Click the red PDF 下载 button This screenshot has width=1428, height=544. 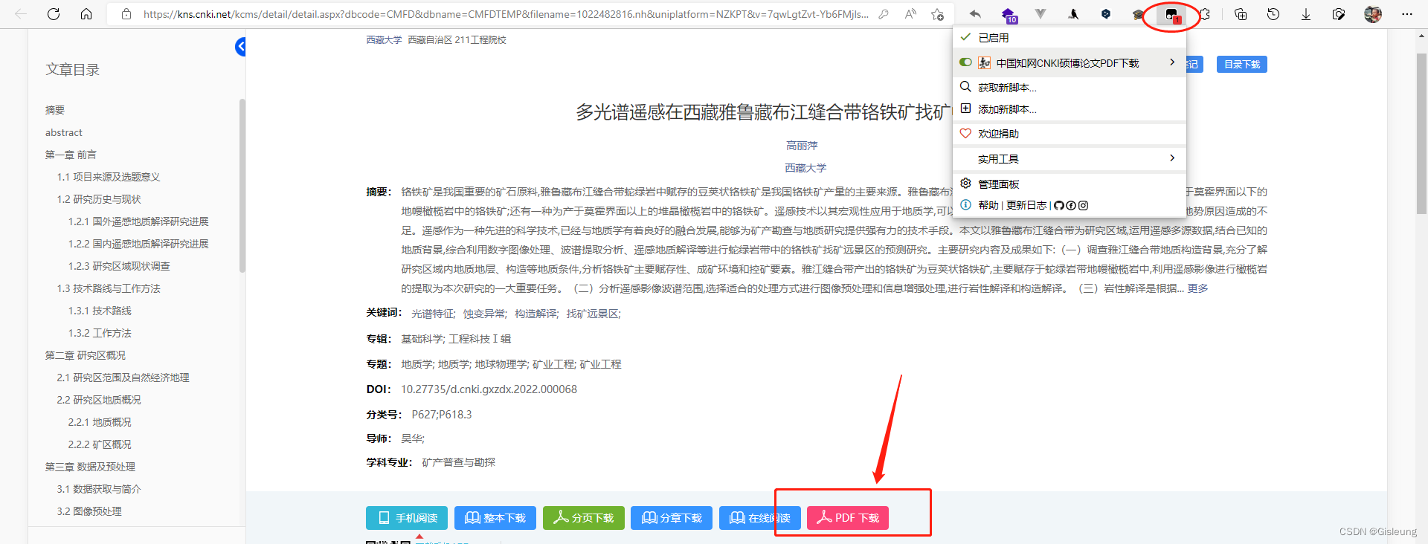[x=848, y=518]
